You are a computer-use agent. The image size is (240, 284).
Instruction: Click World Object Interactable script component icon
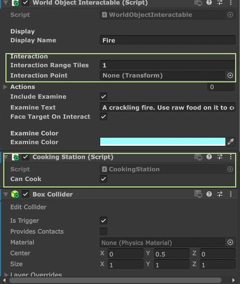[x=15, y=3]
